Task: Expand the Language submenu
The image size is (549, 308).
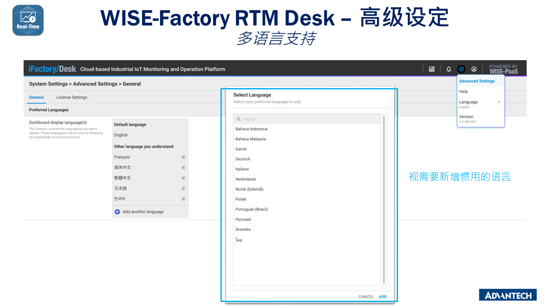Action: click(x=481, y=104)
